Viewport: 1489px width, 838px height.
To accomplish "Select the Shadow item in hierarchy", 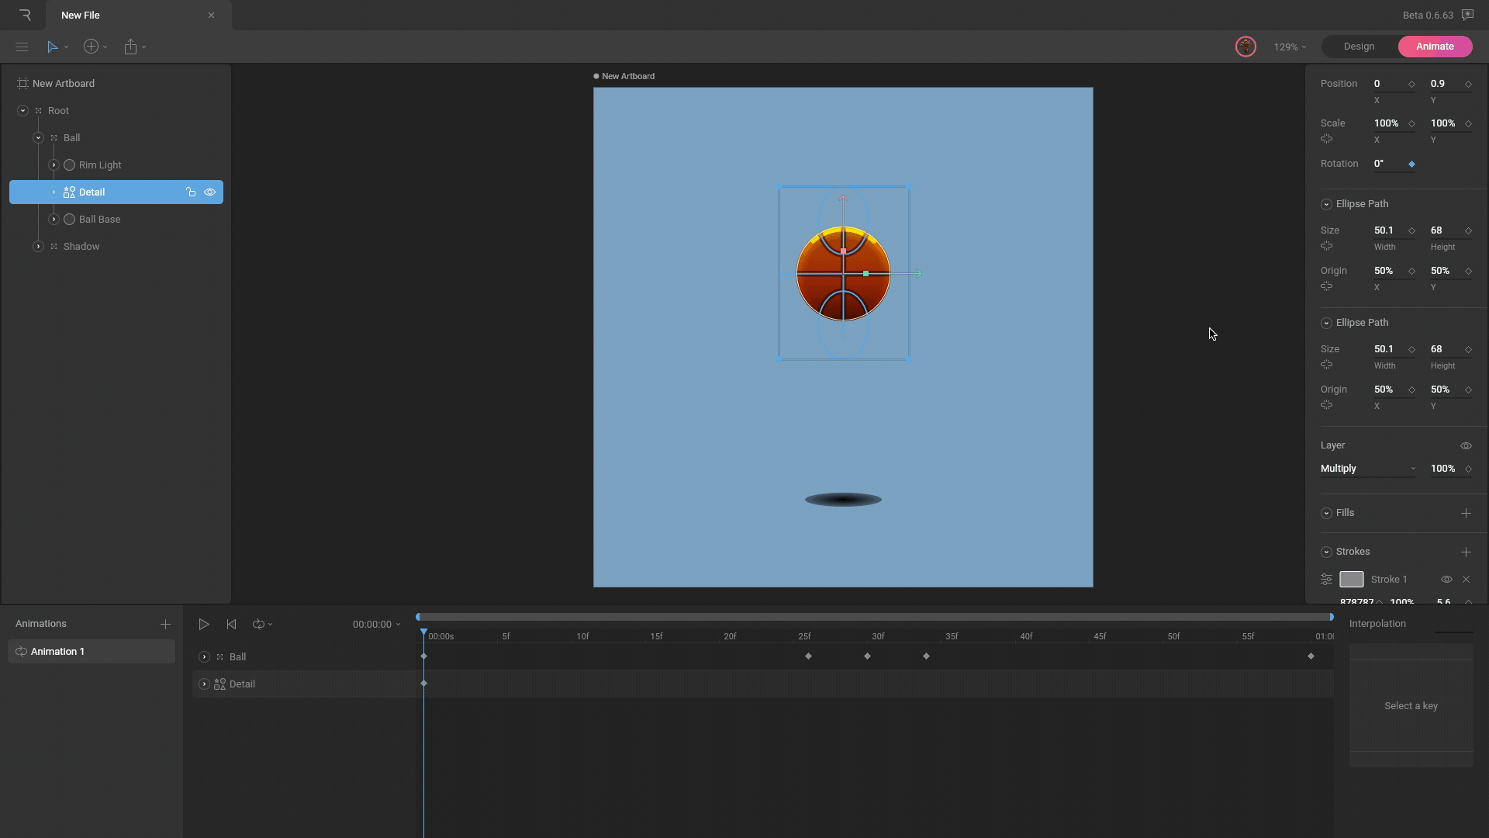I will (x=81, y=247).
